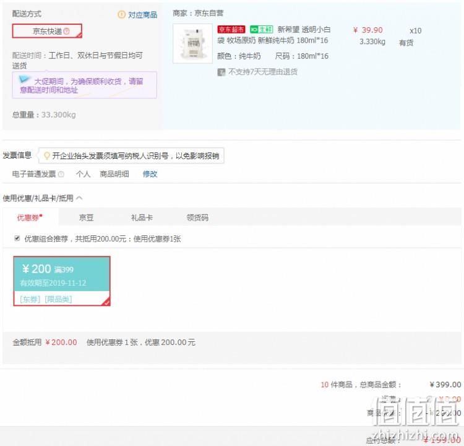Image resolution: width=464 pixels, height=446 pixels.
Task: Switch to the 优惠券 tab
Action: tap(30, 217)
